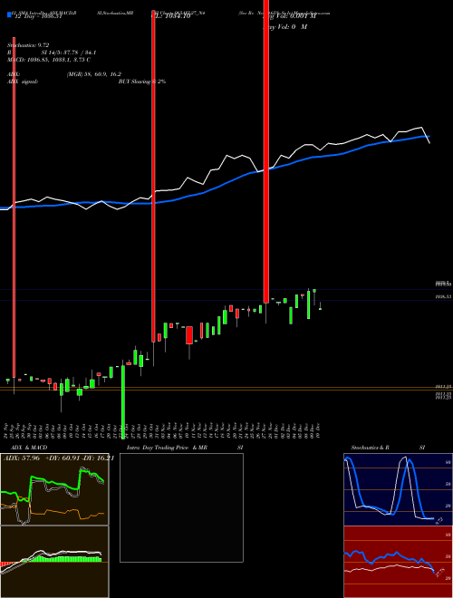This screenshot has width=453, height=598.
Task: Click the red-background RSI chart
Action: 398,562
